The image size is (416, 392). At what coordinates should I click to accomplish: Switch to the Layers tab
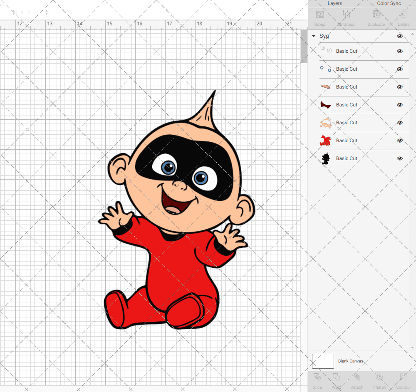(x=334, y=3)
